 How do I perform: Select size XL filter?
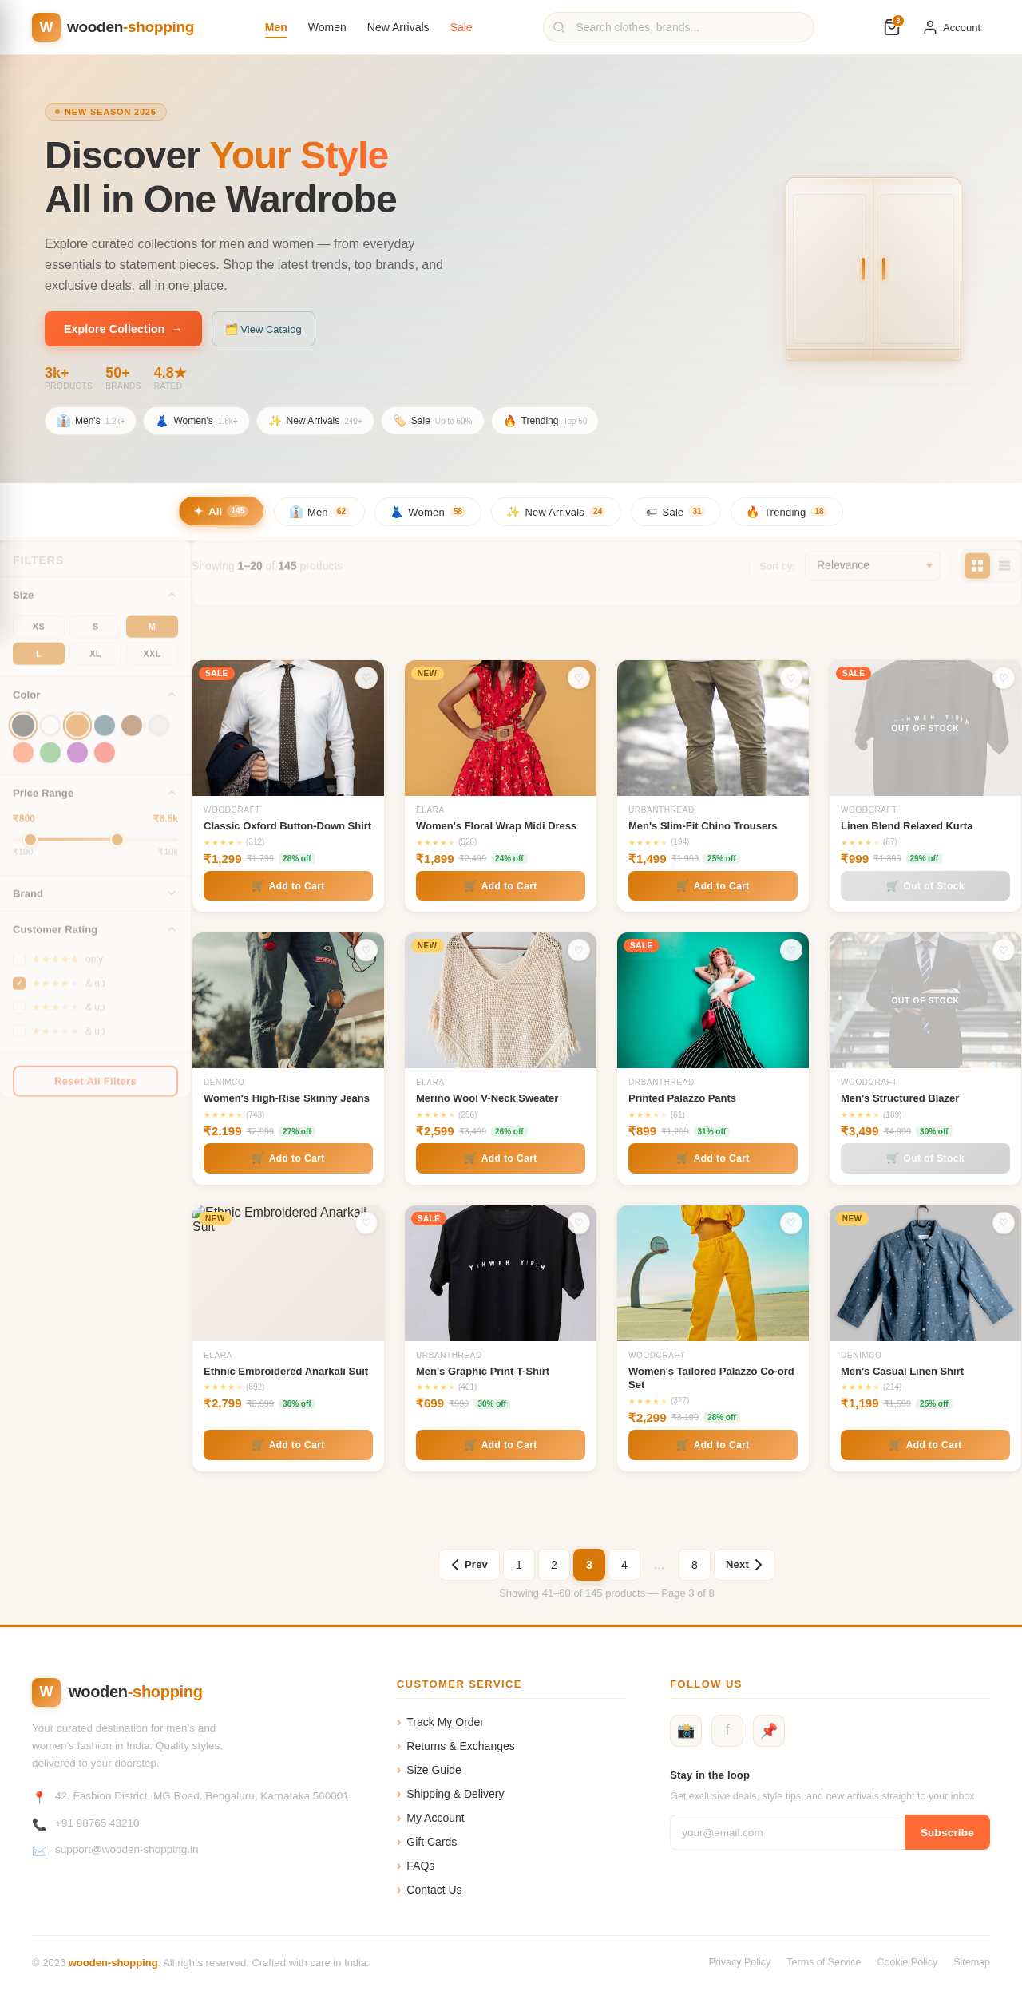(x=95, y=654)
